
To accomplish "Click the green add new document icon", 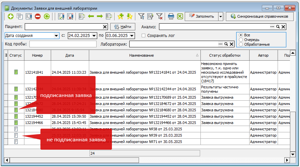I will (10, 16).
